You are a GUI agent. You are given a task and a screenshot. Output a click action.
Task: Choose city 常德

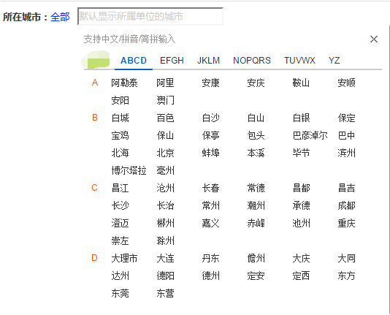pos(256,188)
